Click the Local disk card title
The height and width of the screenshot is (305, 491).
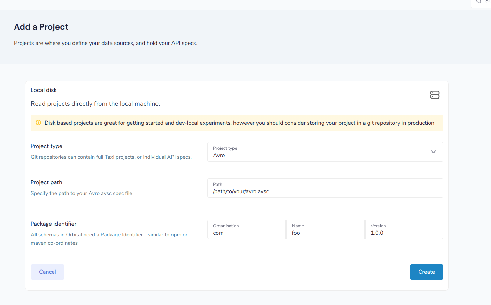pyautogui.click(x=44, y=90)
